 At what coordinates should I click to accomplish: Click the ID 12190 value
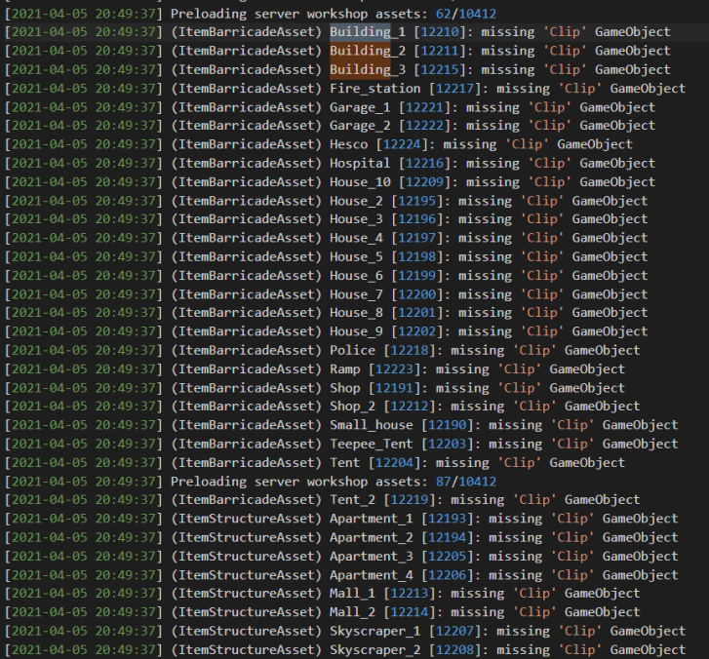[448, 425]
